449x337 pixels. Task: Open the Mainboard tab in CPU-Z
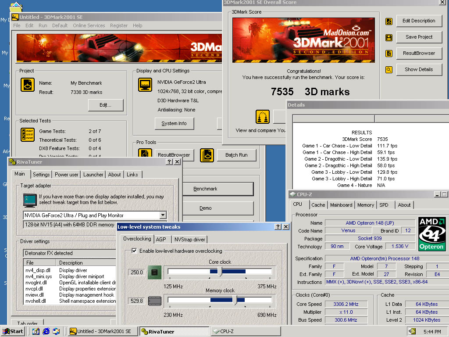341,205
